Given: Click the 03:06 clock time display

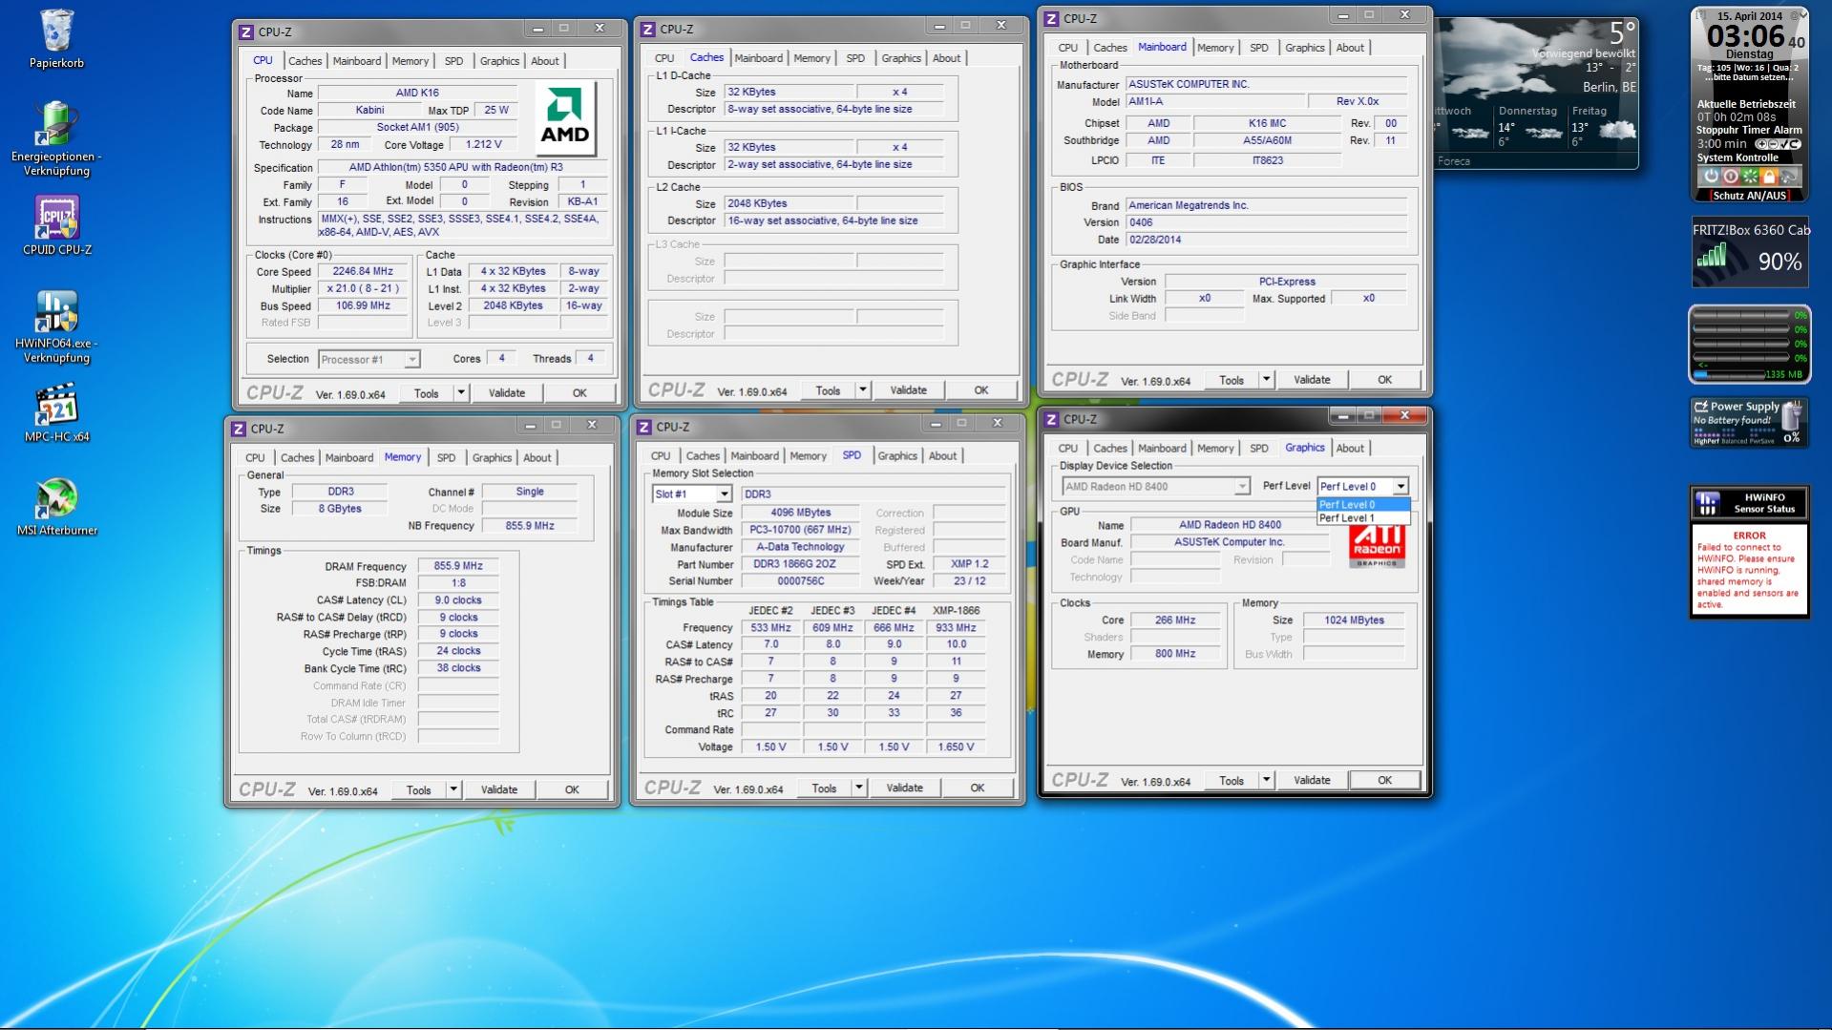Looking at the screenshot, I should [1745, 37].
